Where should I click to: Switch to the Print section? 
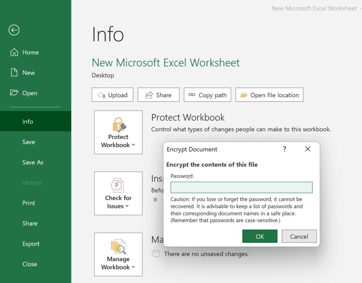pos(28,203)
